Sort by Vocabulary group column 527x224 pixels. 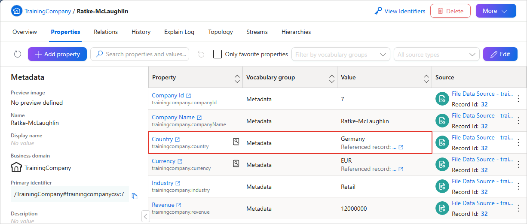(x=332, y=78)
